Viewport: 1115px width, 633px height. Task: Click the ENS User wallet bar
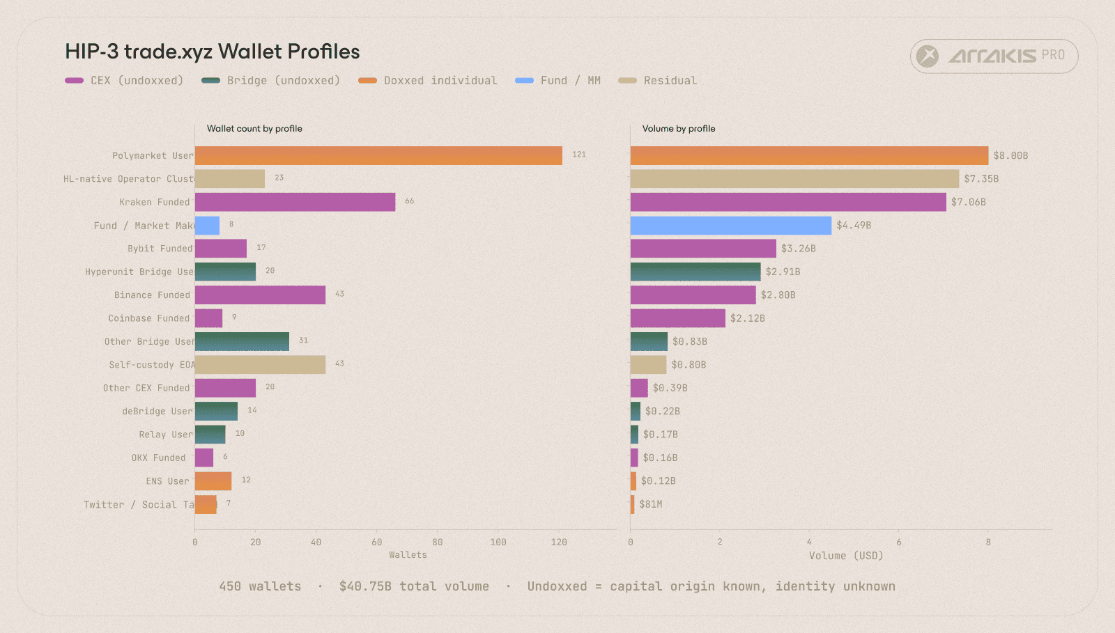tap(213, 481)
